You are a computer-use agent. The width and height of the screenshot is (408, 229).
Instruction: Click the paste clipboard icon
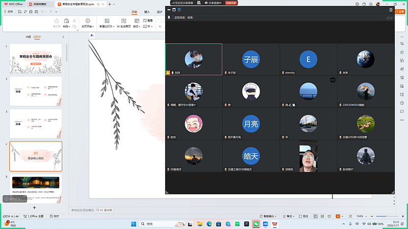coord(66,20)
